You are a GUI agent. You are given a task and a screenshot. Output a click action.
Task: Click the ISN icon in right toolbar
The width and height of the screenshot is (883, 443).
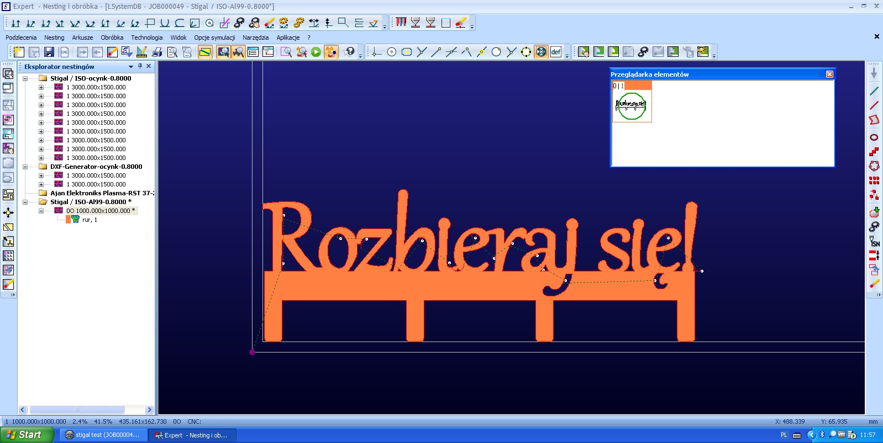point(874,241)
